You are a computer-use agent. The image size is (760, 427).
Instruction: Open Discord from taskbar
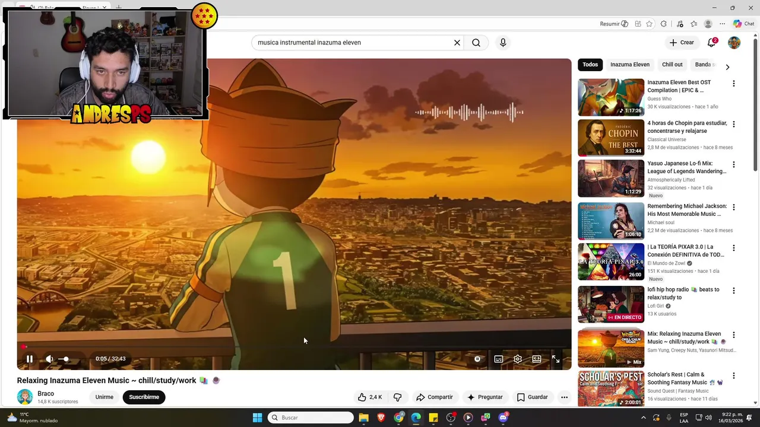[503, 418]
